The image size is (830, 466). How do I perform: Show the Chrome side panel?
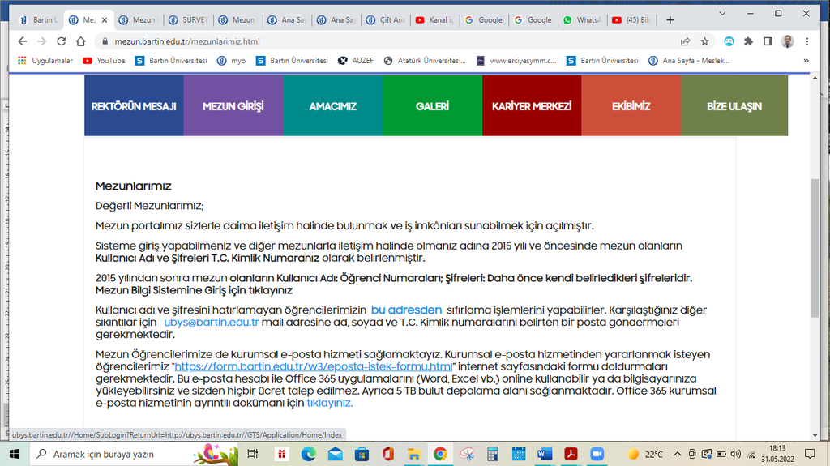[x=768, y=41]
